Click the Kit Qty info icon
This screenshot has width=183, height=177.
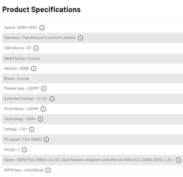click(25, 150)
